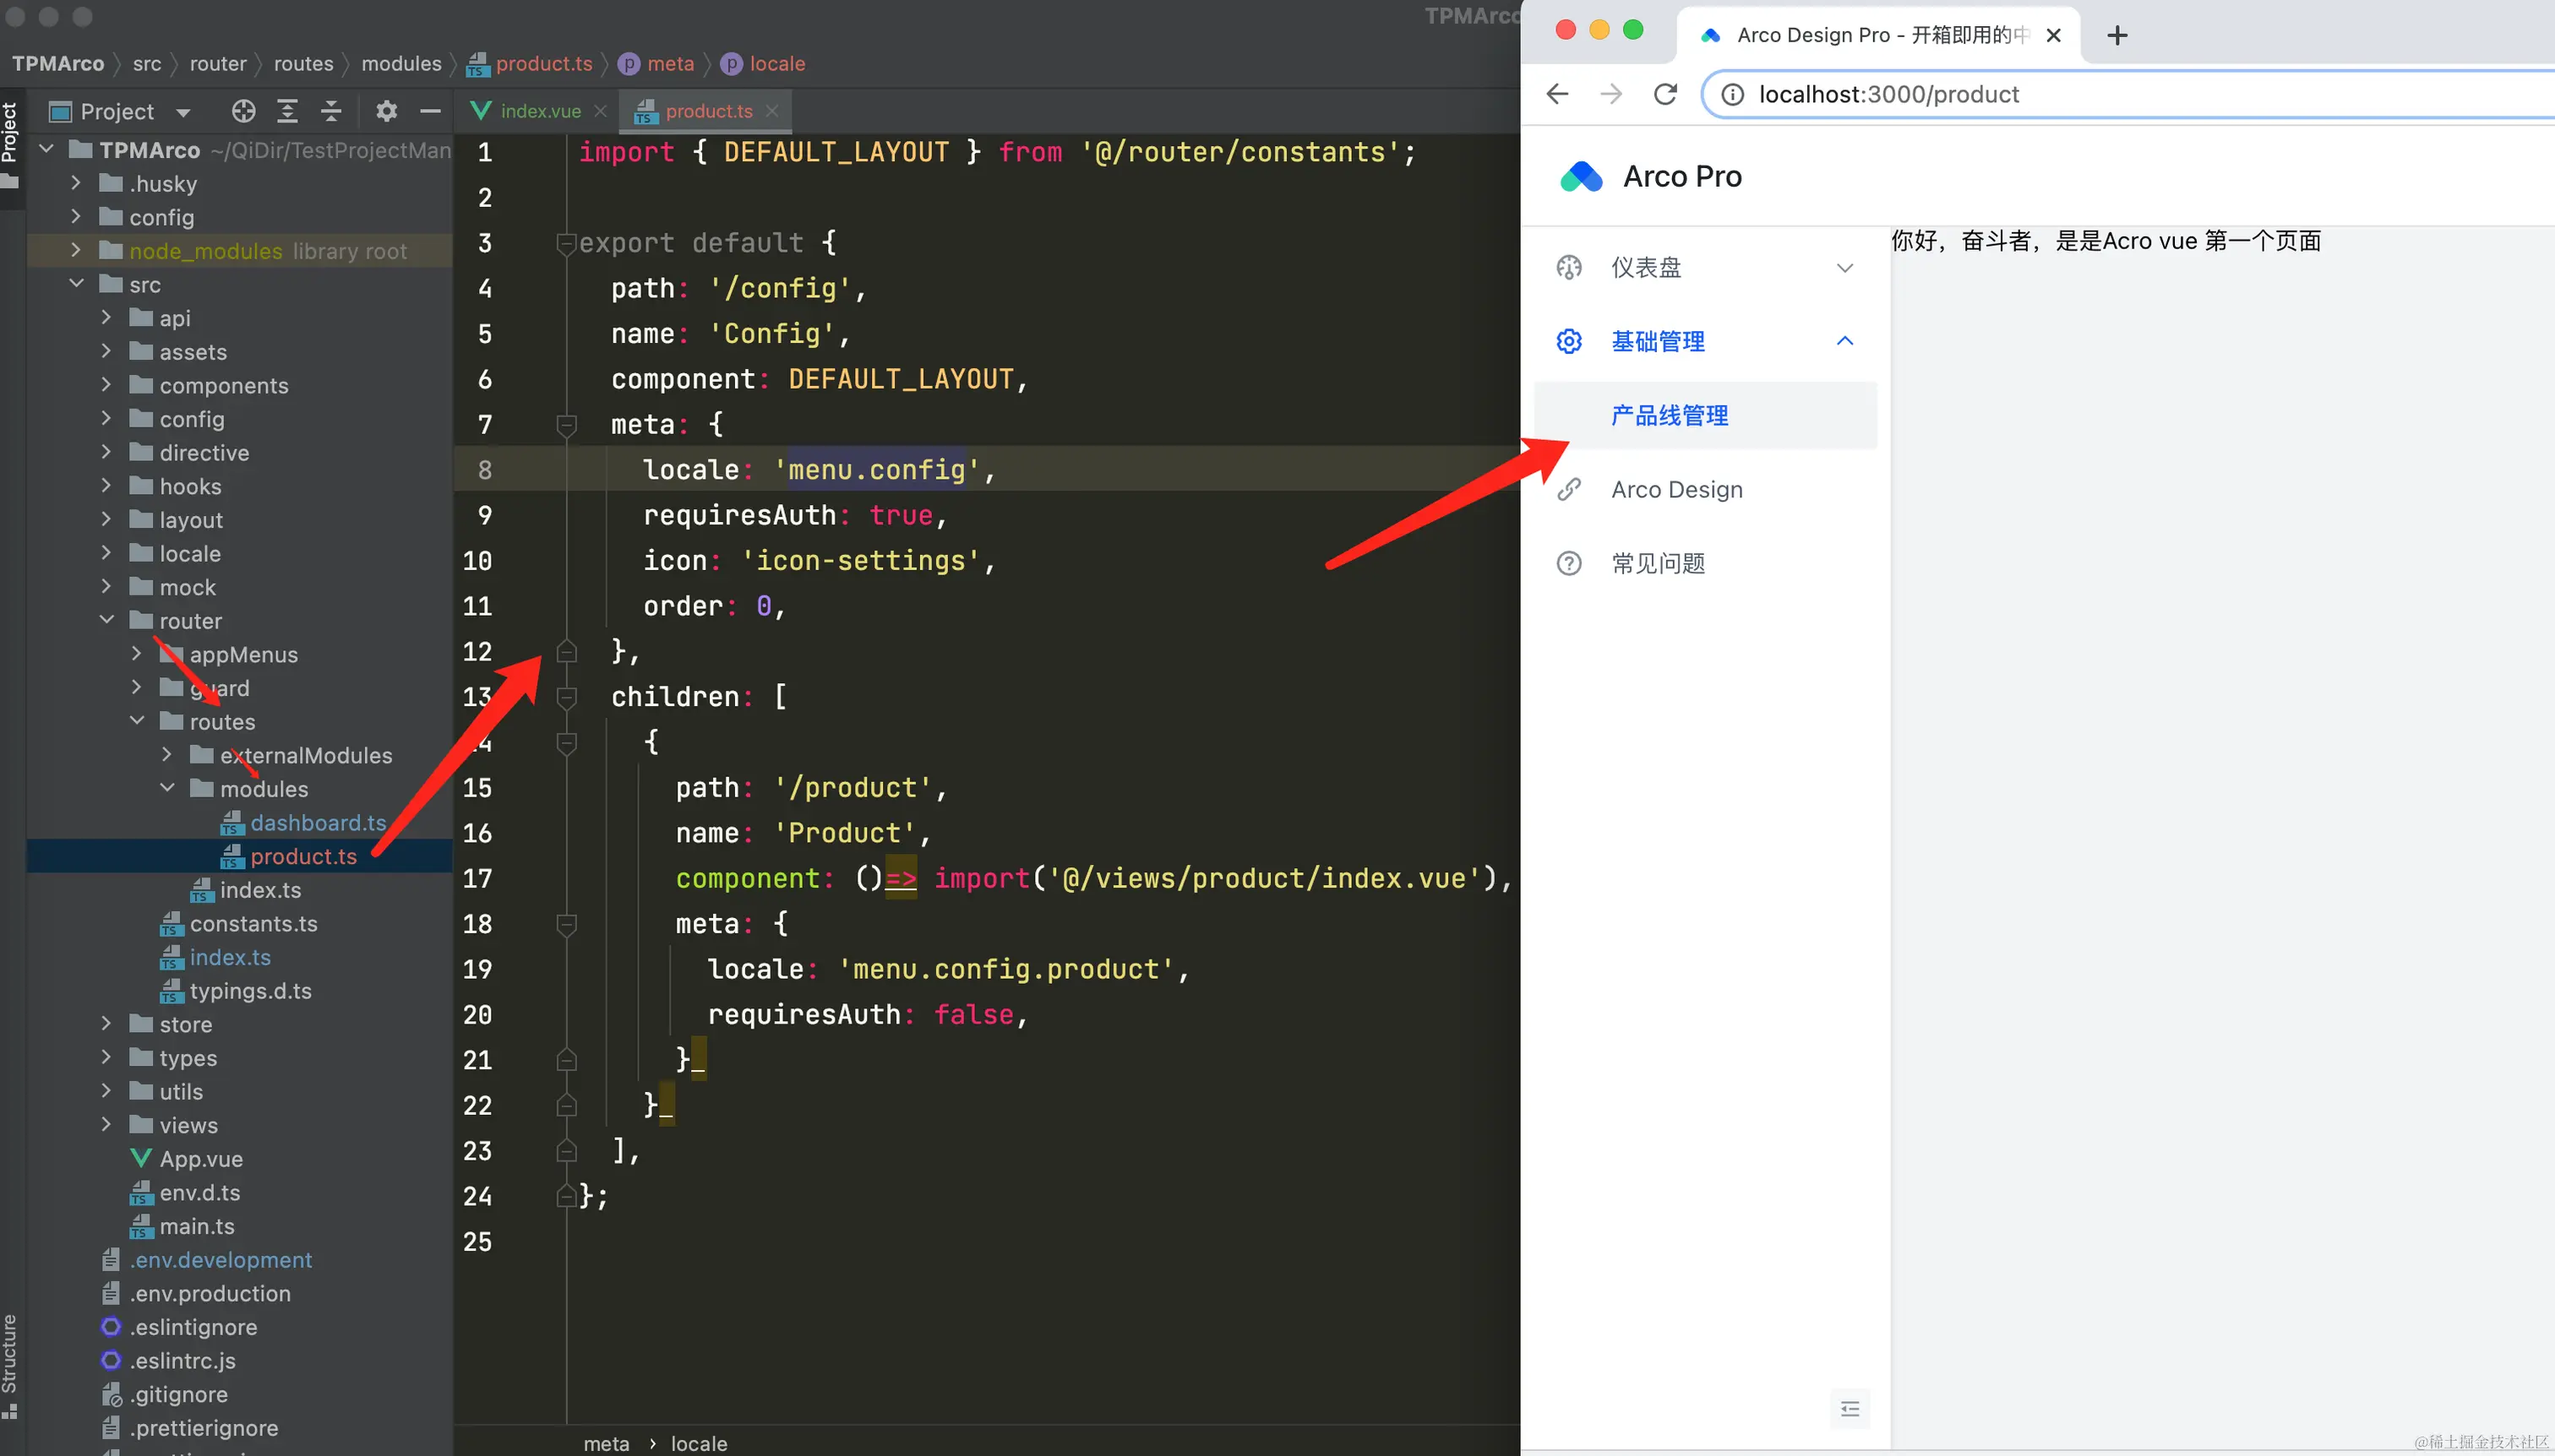
Task: Open a new browser tab
Action: [x=2116, y=36]
